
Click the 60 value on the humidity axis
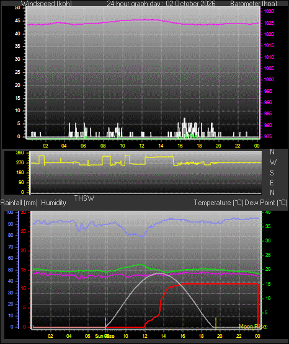point(11,258)
